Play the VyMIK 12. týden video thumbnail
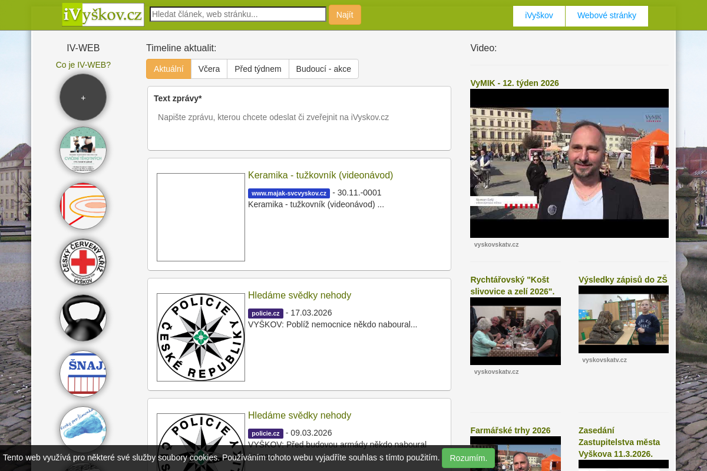Screen dimensions: 707x471 [569, 163]
